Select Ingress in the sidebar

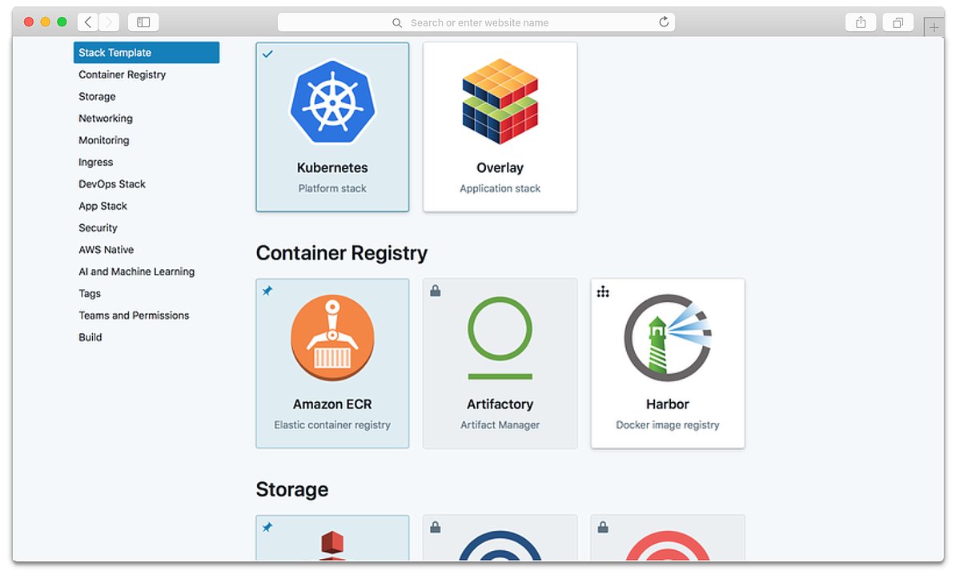(x=95, y=163)
